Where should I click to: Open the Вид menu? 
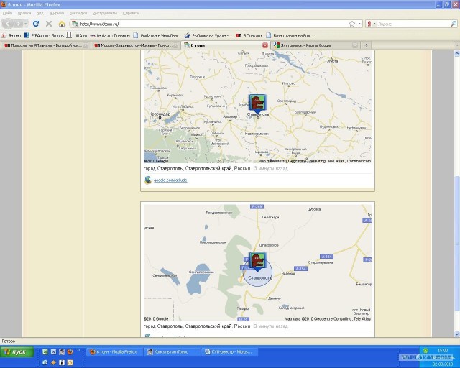[40, 13]
